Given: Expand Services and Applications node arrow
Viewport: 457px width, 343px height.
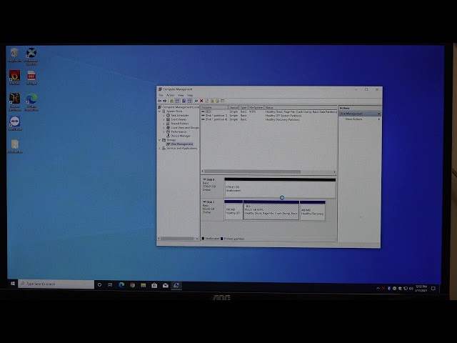Looking at the screenshot, I should tap(160, 148).
